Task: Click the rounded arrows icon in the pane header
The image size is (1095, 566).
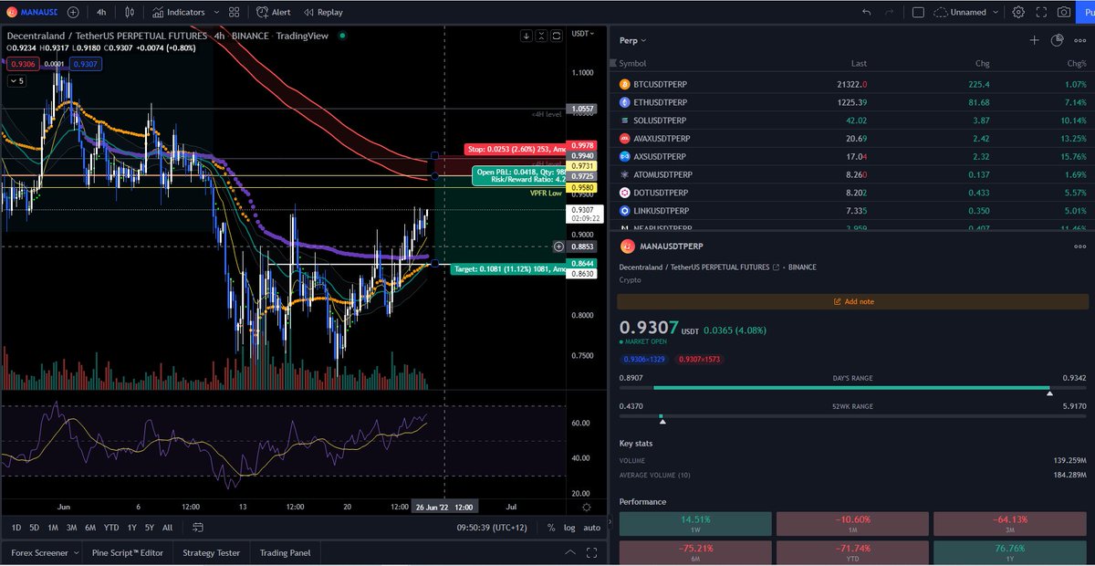Action: click(x=558, y=36)
